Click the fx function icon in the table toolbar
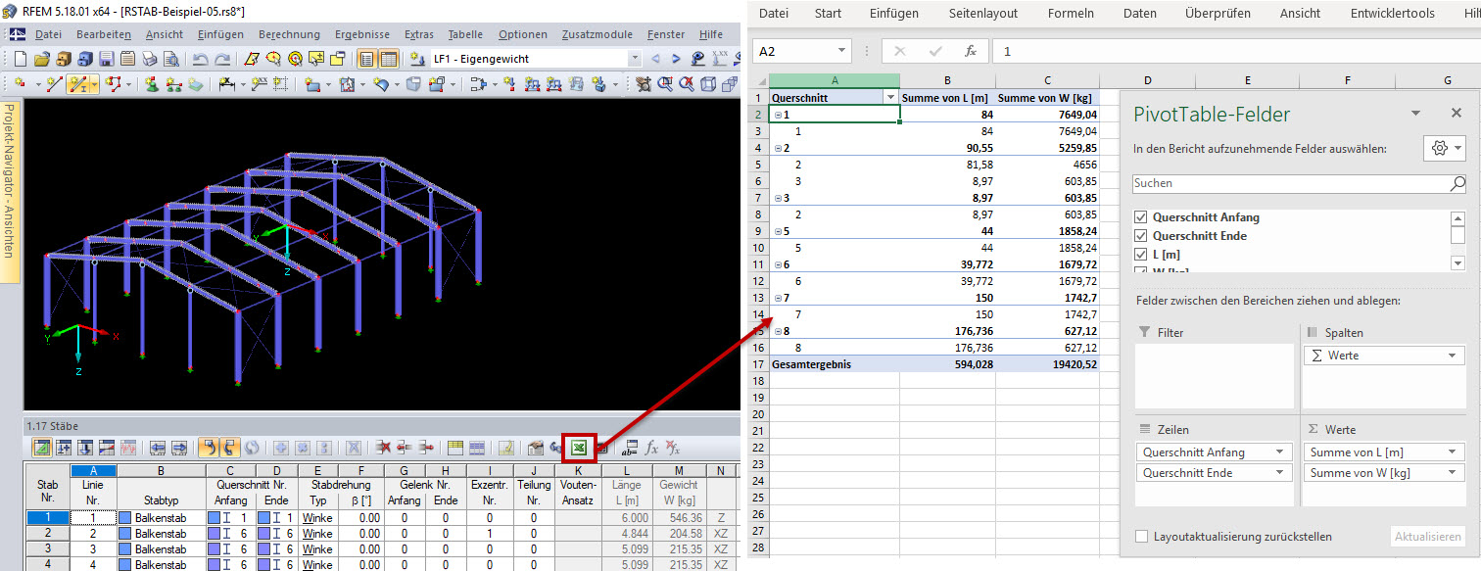This screenshot has height=571, width=1481. pos(651,447)
